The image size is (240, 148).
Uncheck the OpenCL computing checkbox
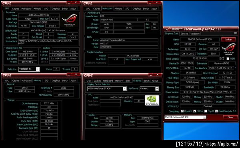[182, 111]
